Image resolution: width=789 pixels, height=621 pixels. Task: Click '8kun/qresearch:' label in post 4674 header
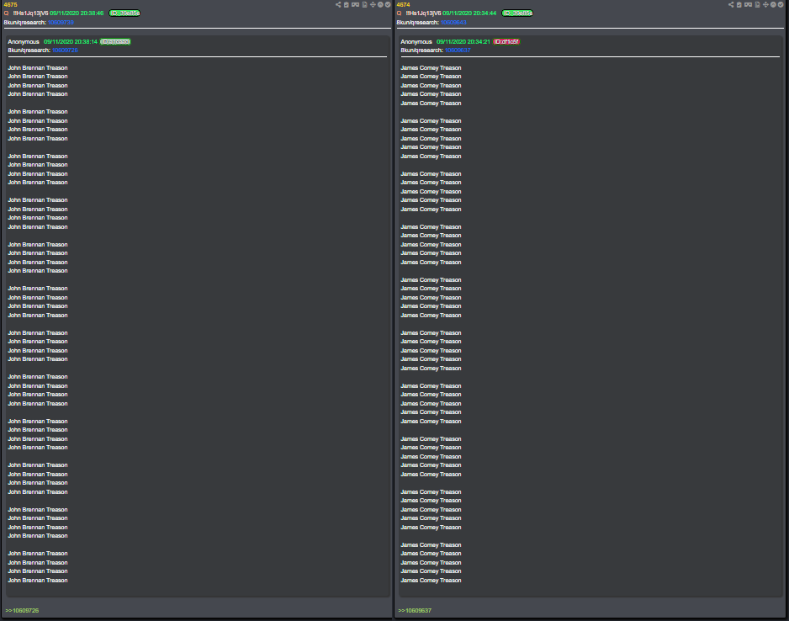click(x=418, y=22)
